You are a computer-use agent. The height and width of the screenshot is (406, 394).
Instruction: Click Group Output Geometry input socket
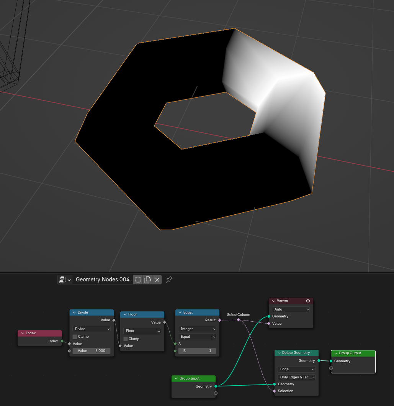331,361
